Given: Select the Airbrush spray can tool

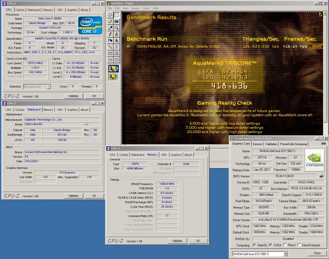Looking at the screenshot, I should pos(110,41).
